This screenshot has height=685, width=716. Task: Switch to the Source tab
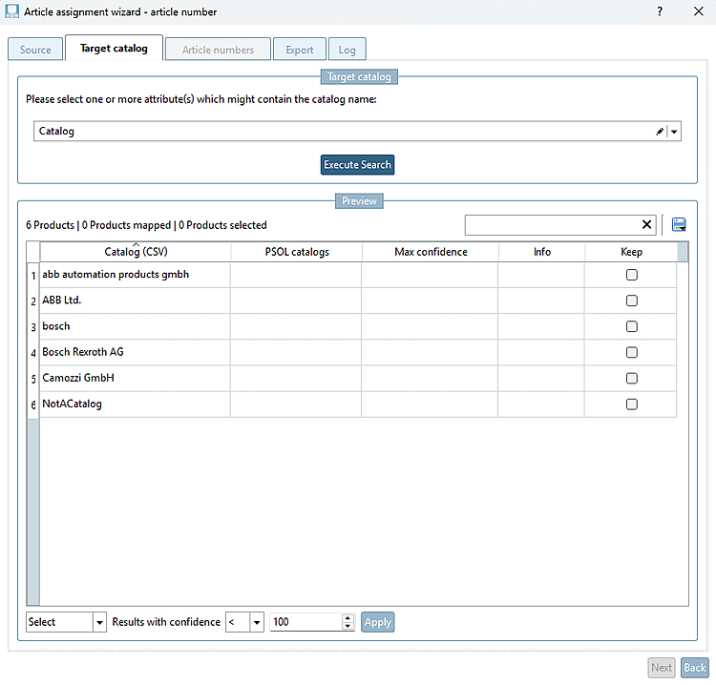tap(35, 50)
